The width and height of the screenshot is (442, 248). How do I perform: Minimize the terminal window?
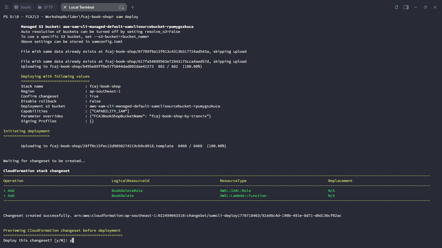click(x=416, y=7)
